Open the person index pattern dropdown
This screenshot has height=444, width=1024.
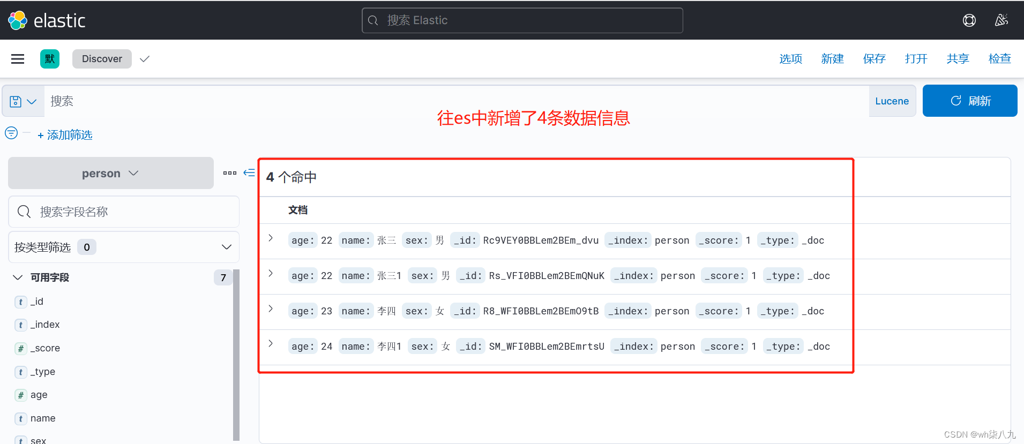111,173
